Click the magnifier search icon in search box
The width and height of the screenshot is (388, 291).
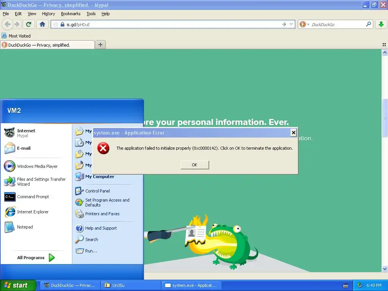368,24
